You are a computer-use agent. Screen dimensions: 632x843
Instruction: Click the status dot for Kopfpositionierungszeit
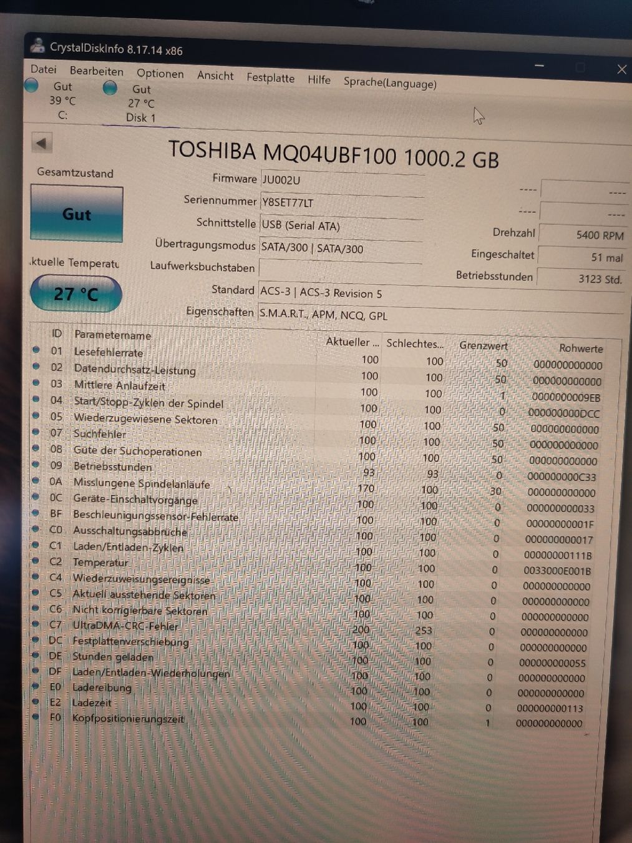[x=36, y=717]
